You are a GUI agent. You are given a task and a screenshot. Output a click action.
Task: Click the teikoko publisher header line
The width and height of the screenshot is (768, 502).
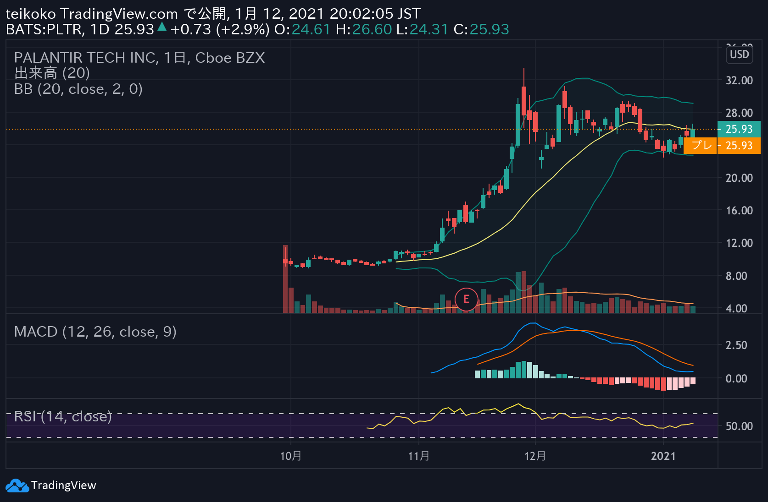(x=213, y=14)
